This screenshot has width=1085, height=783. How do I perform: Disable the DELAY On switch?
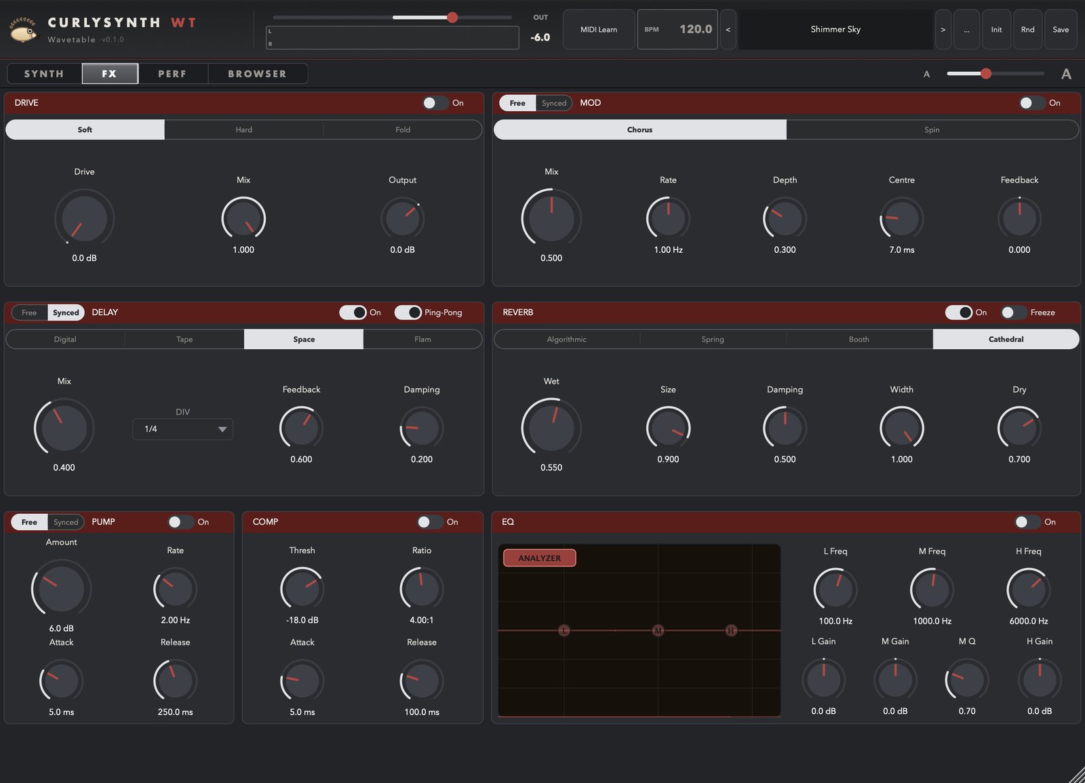[353, 313]
